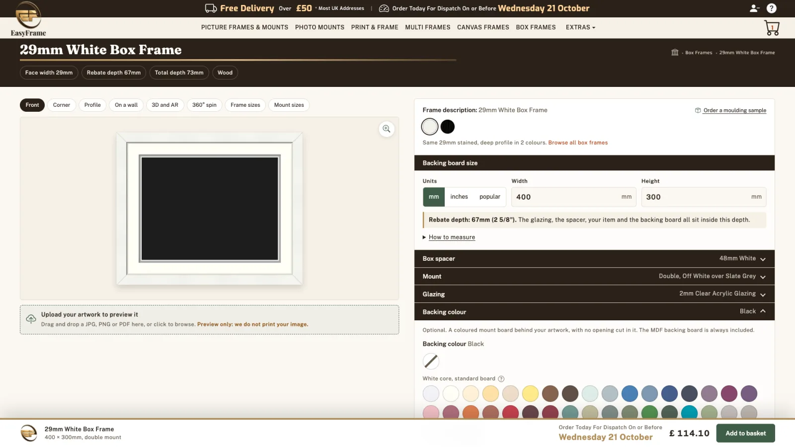The image size is (795, 447).
Task: Select the no backing colour slash option
Action: [431, 361]
